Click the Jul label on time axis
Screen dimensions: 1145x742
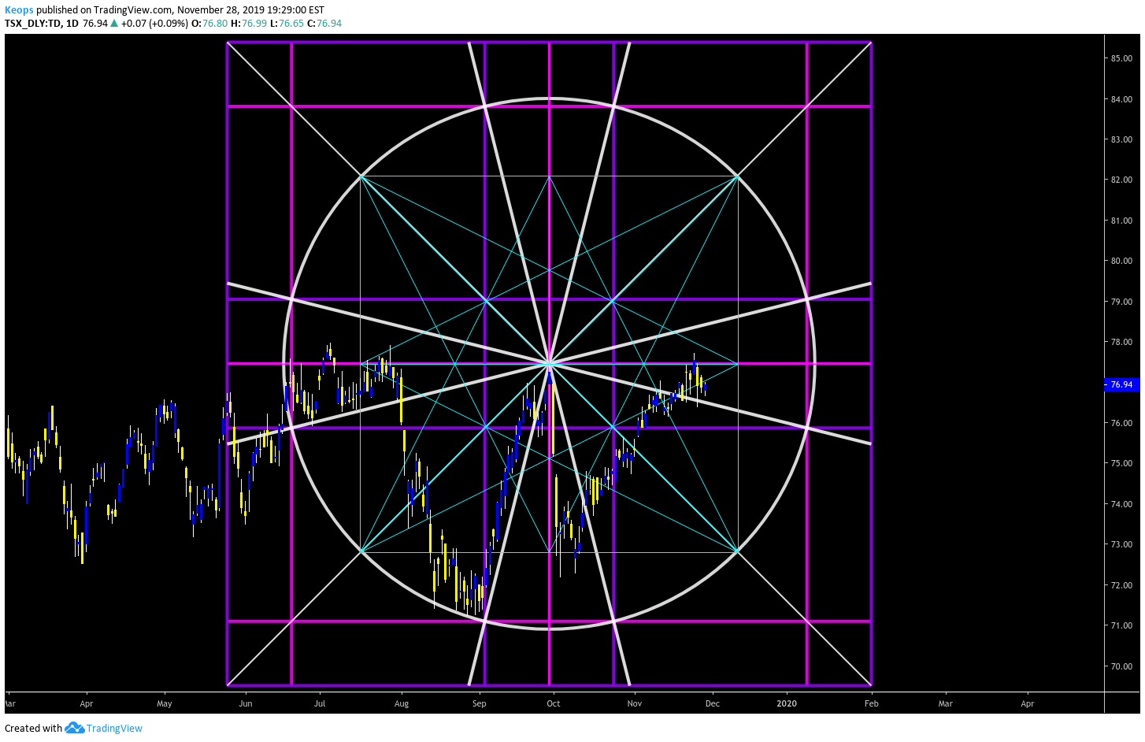click(x=320, y=703)
